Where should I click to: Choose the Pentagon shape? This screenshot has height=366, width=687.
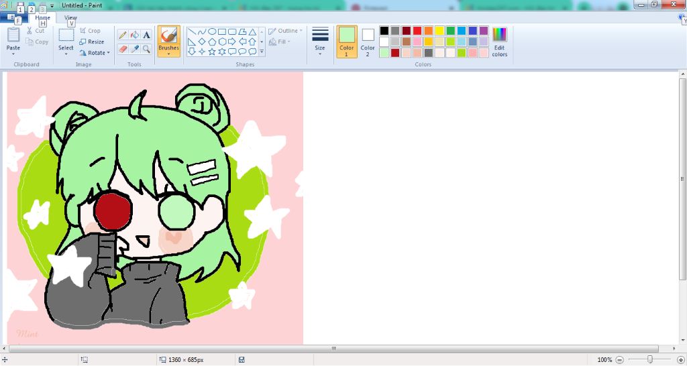tap(212, 42)
